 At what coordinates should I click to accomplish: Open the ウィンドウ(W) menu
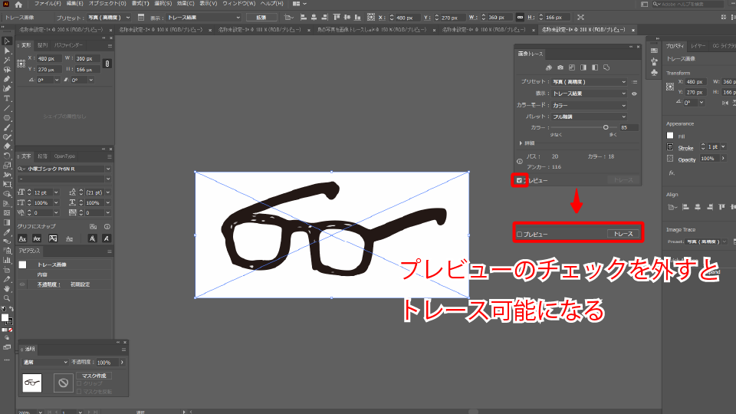point(239,4)
